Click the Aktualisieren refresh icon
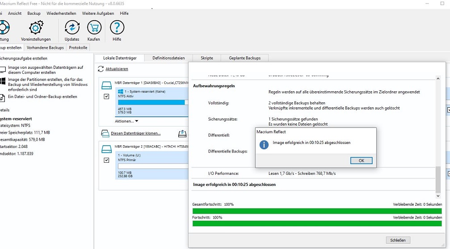 tap(101, 69)
